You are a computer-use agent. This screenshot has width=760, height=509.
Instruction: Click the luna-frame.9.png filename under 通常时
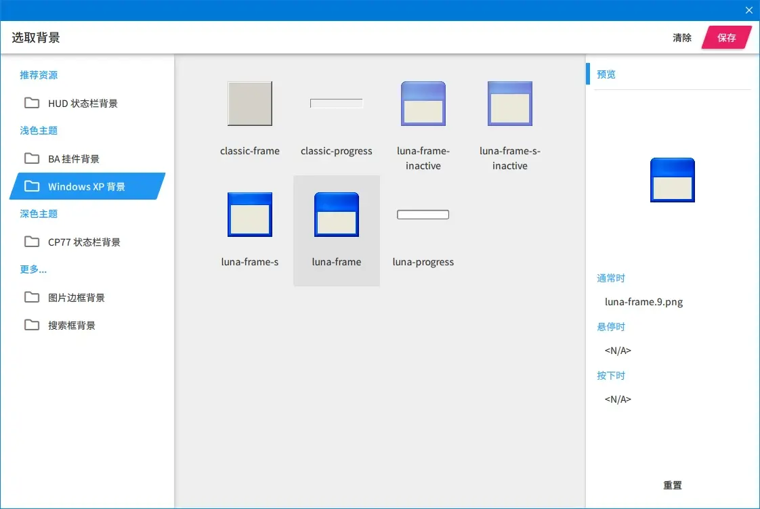643,302
